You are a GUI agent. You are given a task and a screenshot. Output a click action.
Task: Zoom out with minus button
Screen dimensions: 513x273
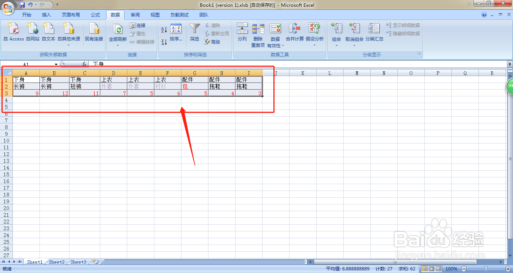pos(463,269)
